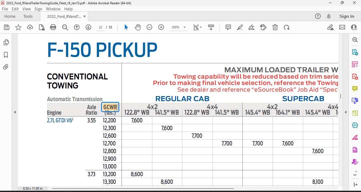Print the document with the printer icon
Image resolution: width=361 pixels, height=192 pixels.
pos(53,27)
